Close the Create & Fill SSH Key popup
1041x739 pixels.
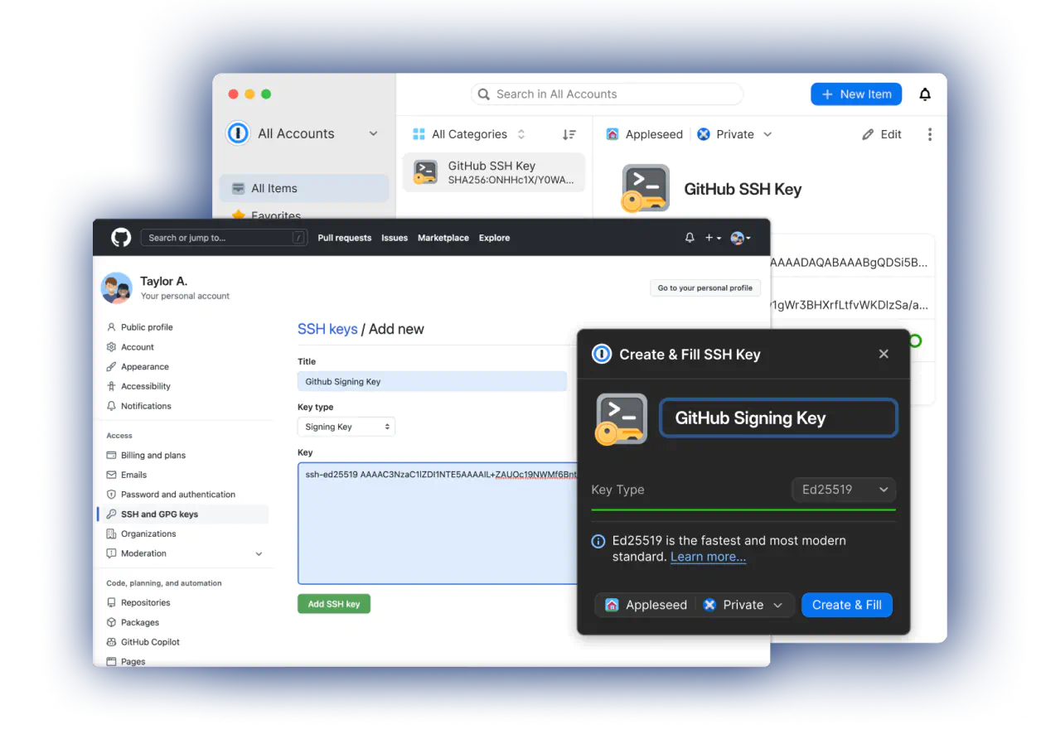coord(884,354)
